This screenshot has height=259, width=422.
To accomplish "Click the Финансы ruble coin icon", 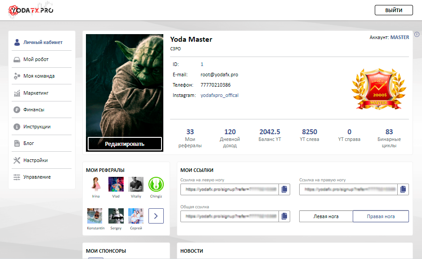I will click(x=17, y=110).
